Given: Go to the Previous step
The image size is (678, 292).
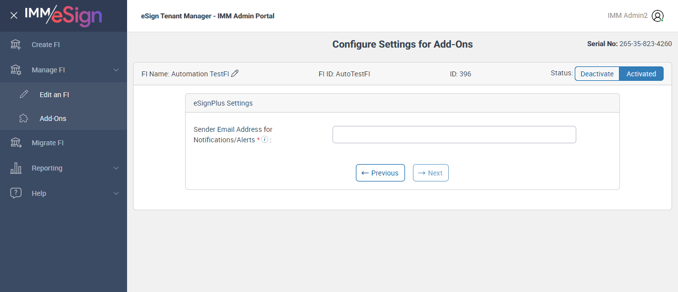Looking at the screenshot, I should coord(380,173).
